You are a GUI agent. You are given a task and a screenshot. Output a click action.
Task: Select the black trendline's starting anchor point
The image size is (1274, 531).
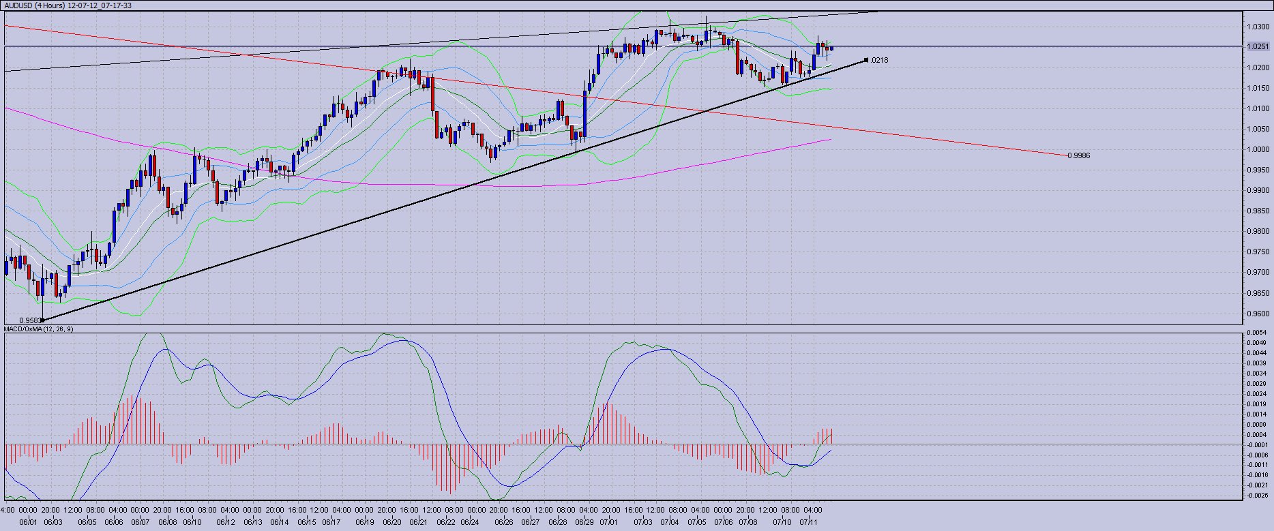pos(43,320)
